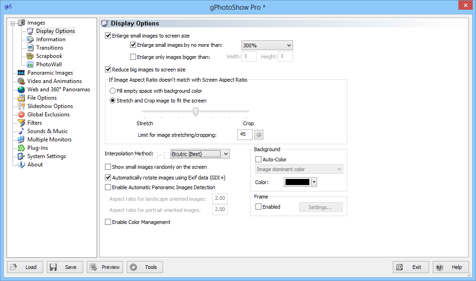The height and width of the screenshot is (281, 476).
Task: Click the Height input field
Action: click(285, 57)
